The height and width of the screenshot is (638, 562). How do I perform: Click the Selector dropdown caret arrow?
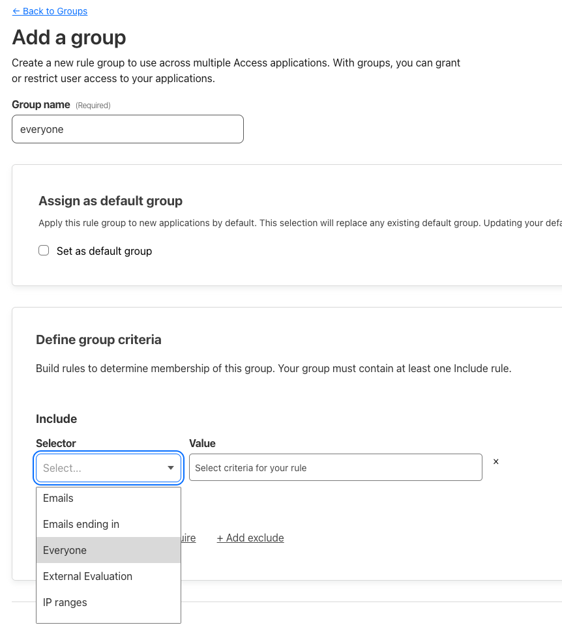click(x=171, y=468)
